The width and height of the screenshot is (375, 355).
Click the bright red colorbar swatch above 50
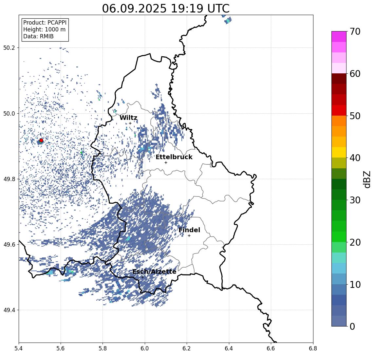click(x=339, y=110)
